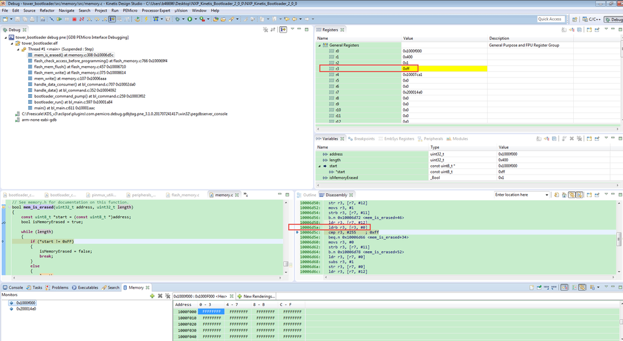This screenshot has width=623, height=341.
Task: Switch to Console tab
Action: click(x=12, y=287)
